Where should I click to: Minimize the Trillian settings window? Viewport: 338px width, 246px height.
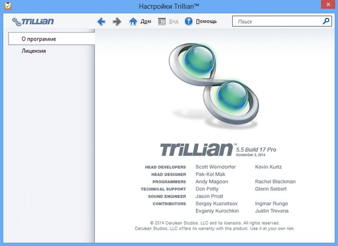point(287,6)
